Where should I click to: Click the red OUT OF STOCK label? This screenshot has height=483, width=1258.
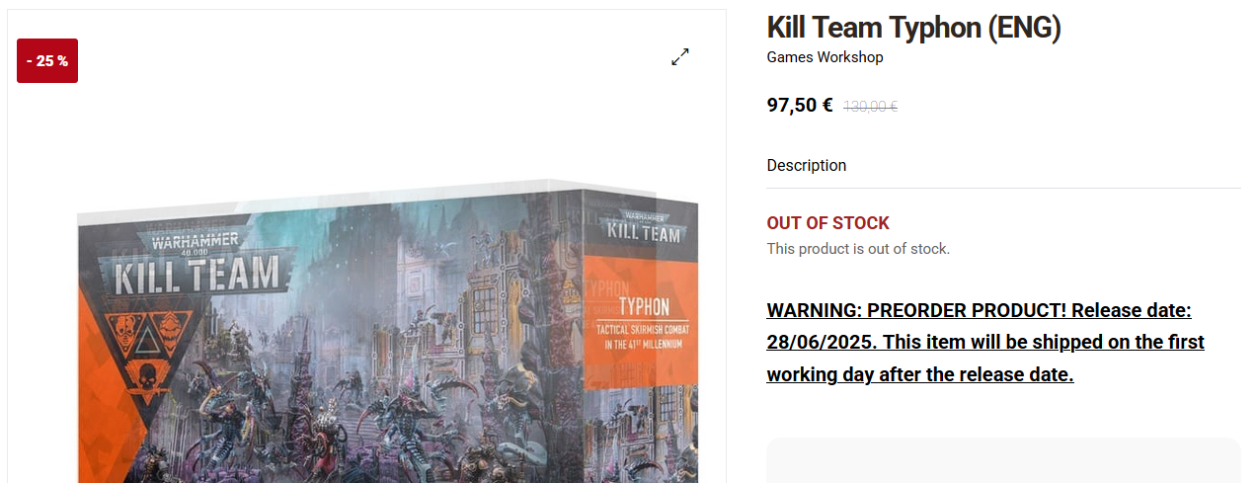tap(827, 223)
